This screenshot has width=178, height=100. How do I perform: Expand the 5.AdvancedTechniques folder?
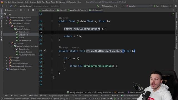[7, 63]
